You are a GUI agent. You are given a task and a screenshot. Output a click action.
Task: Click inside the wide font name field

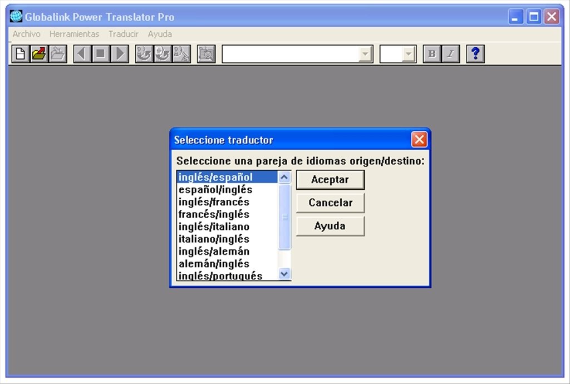[290, 54]
